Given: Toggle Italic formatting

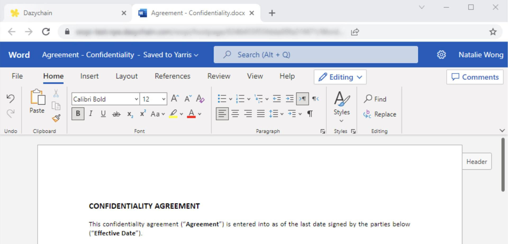Looking at the screenshot, I should (x=91, y=114).
